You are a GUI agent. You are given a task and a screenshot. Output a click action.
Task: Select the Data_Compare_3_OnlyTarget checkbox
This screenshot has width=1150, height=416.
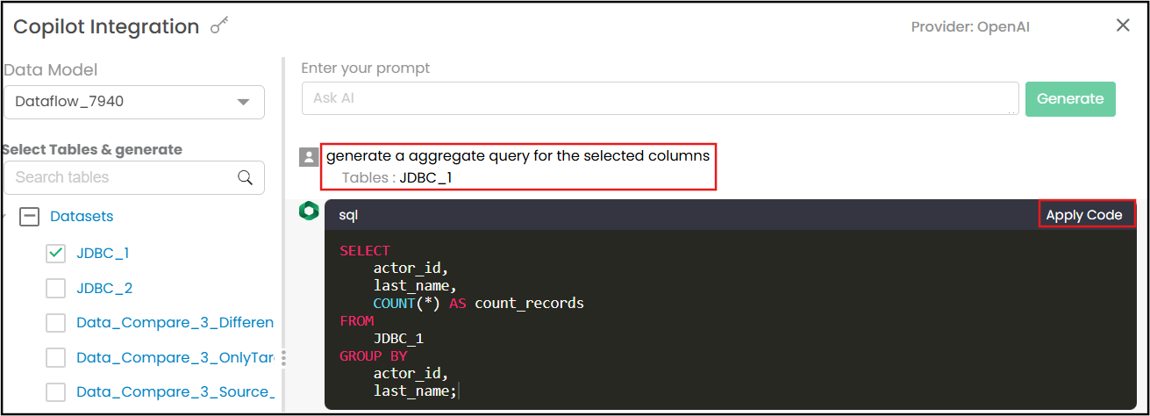coord(56,358)
